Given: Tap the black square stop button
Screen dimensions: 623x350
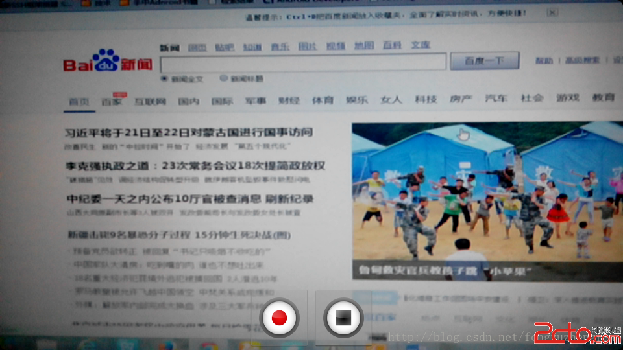Looking at the screenshot, I should 343,318.
